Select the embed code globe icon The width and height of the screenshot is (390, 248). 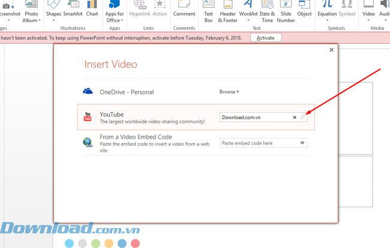coord(88,143)
